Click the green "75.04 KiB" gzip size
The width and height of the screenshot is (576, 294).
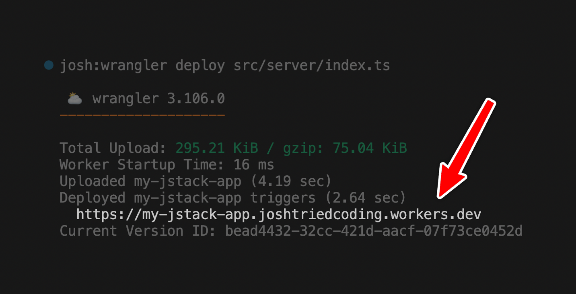370,148
